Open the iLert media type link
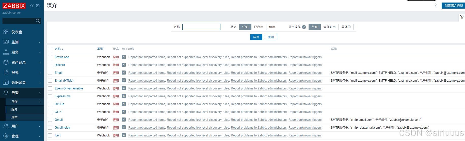This screenshot has height=141, width=465. click(x=58, y=135)
